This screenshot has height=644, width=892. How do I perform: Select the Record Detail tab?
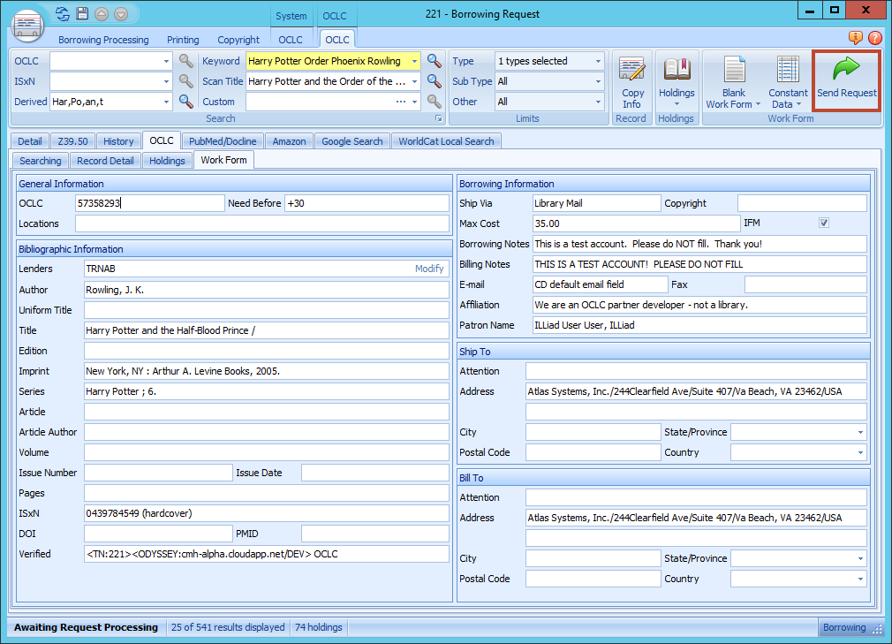point(105,160)
